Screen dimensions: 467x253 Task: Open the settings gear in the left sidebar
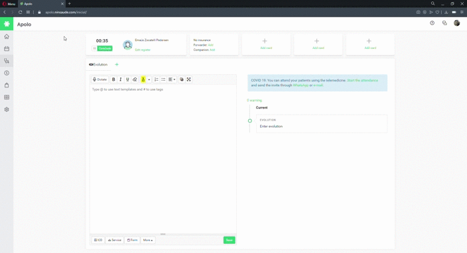[7, 109]
